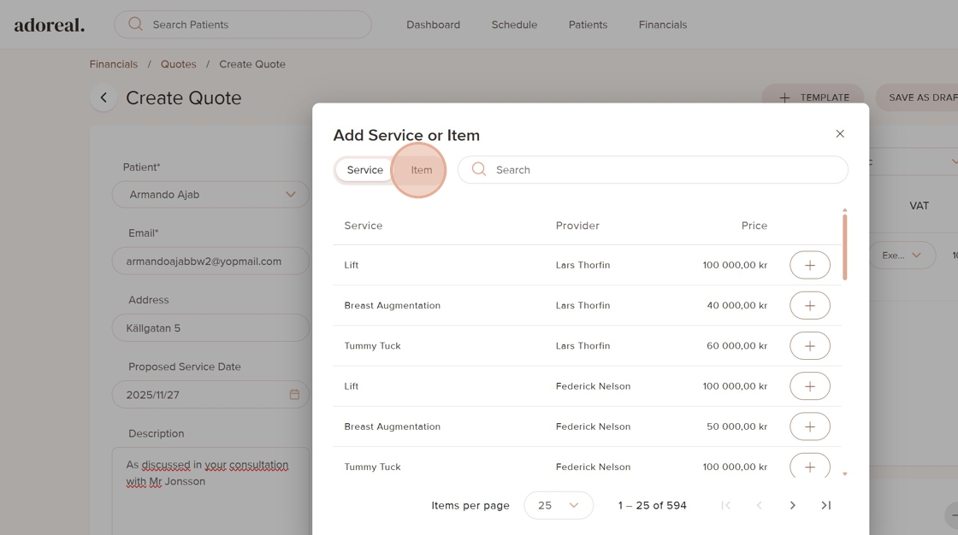This screenshot has height=535, width=958.
Task: Focus the Search field in the dialog
Action: point(653,170)
